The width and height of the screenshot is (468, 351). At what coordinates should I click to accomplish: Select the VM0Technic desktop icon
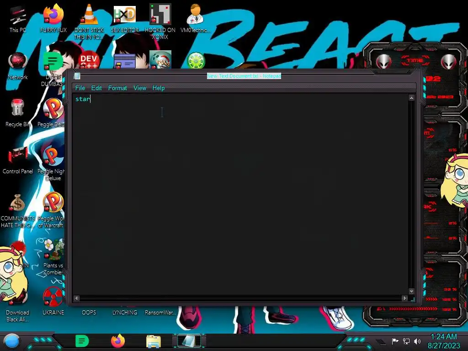tap(196, 18)
